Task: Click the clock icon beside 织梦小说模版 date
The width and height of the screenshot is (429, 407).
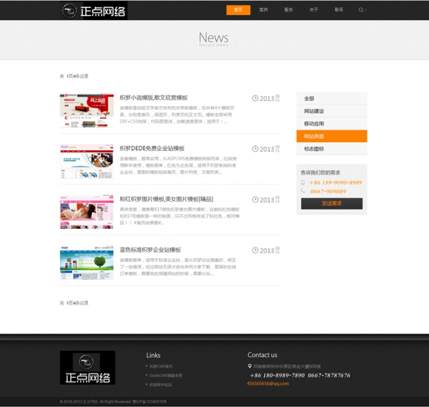Action: [x=255, y=98]
